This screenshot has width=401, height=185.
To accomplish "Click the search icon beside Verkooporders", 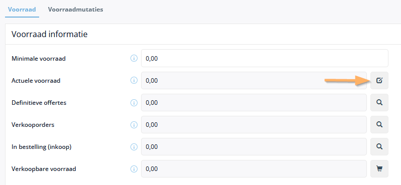I will click(x=379, y=125).
